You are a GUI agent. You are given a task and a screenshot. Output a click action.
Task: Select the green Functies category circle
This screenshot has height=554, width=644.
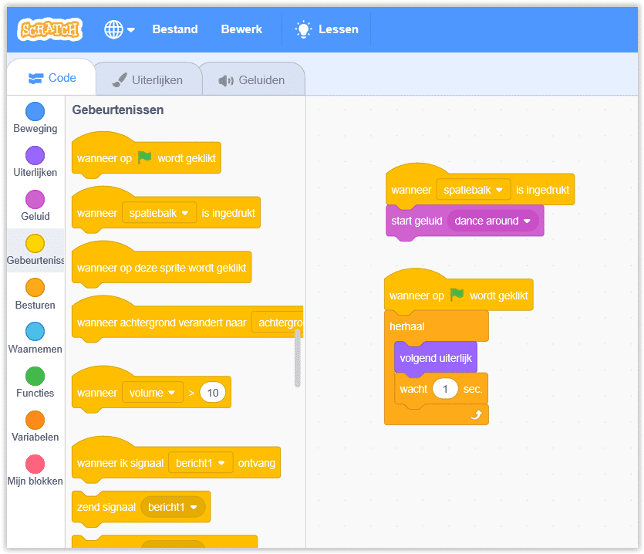[x=35, y=376]
